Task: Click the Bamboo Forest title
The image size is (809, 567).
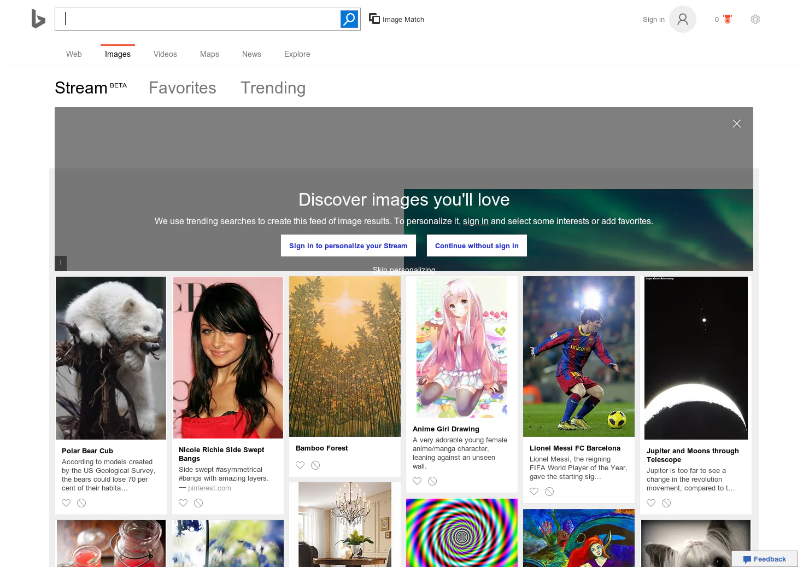Action: tap(322, 448)
